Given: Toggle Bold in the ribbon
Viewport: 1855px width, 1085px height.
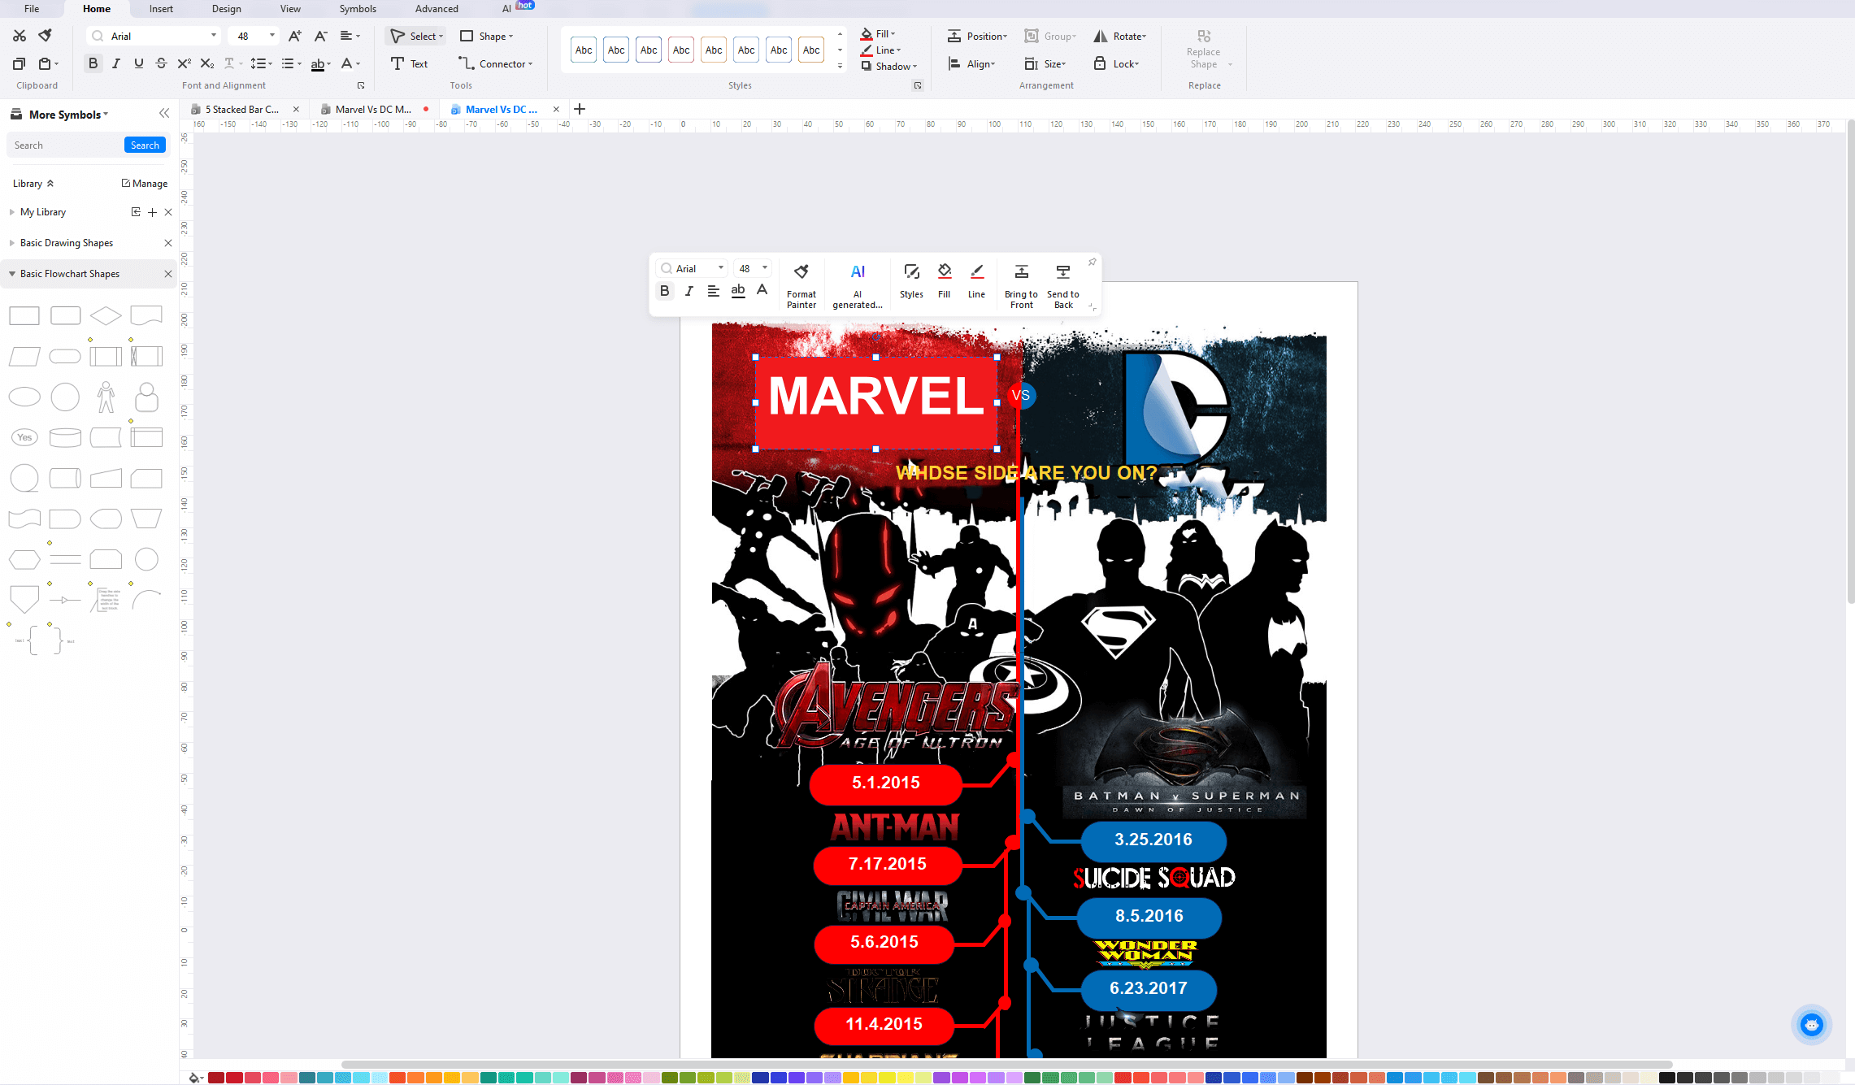Looking at the screenshot, I should point(93,63).
